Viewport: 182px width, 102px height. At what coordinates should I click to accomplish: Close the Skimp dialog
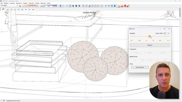click(x=169, y=29)
